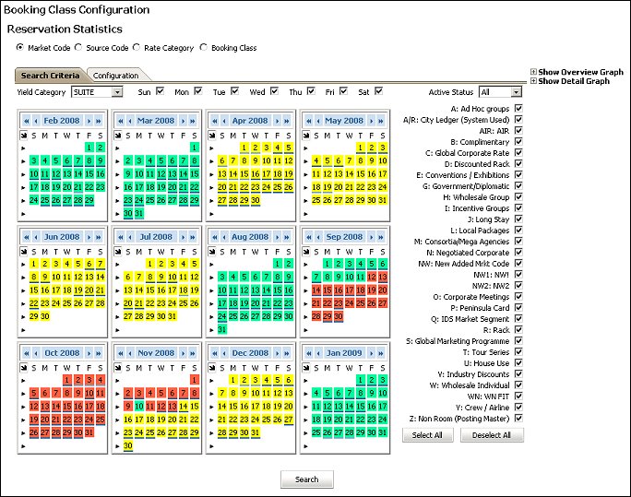
Task: Toggle the R: Rack market code checkbox
Action: tap(518, 329)
